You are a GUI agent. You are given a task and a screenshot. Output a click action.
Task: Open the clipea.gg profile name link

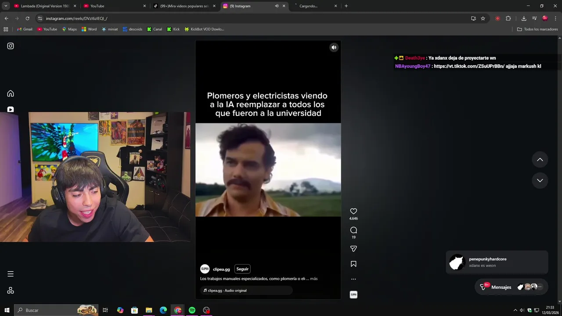coord(221,269)
